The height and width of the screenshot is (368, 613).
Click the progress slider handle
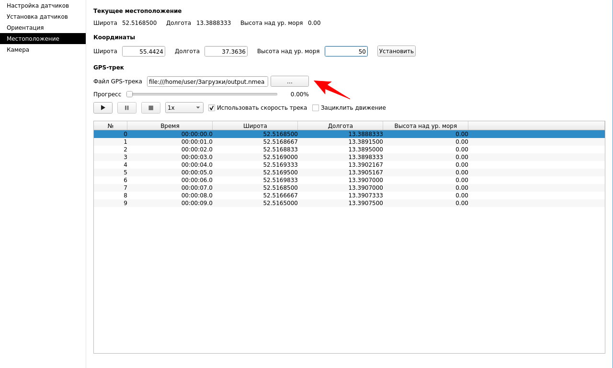(129, 94)
